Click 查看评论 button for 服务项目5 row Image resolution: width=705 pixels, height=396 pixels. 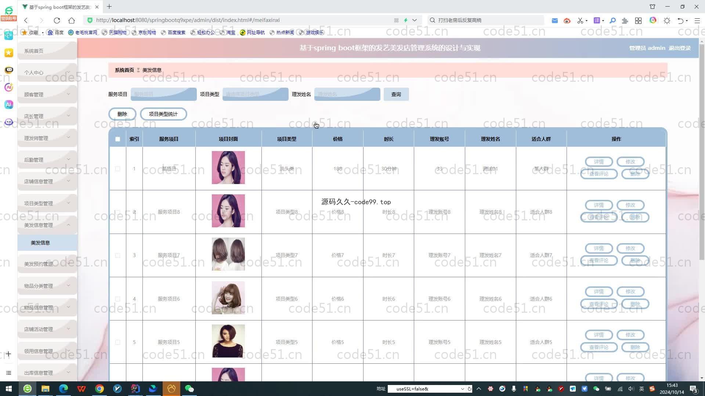click(599, 347)
